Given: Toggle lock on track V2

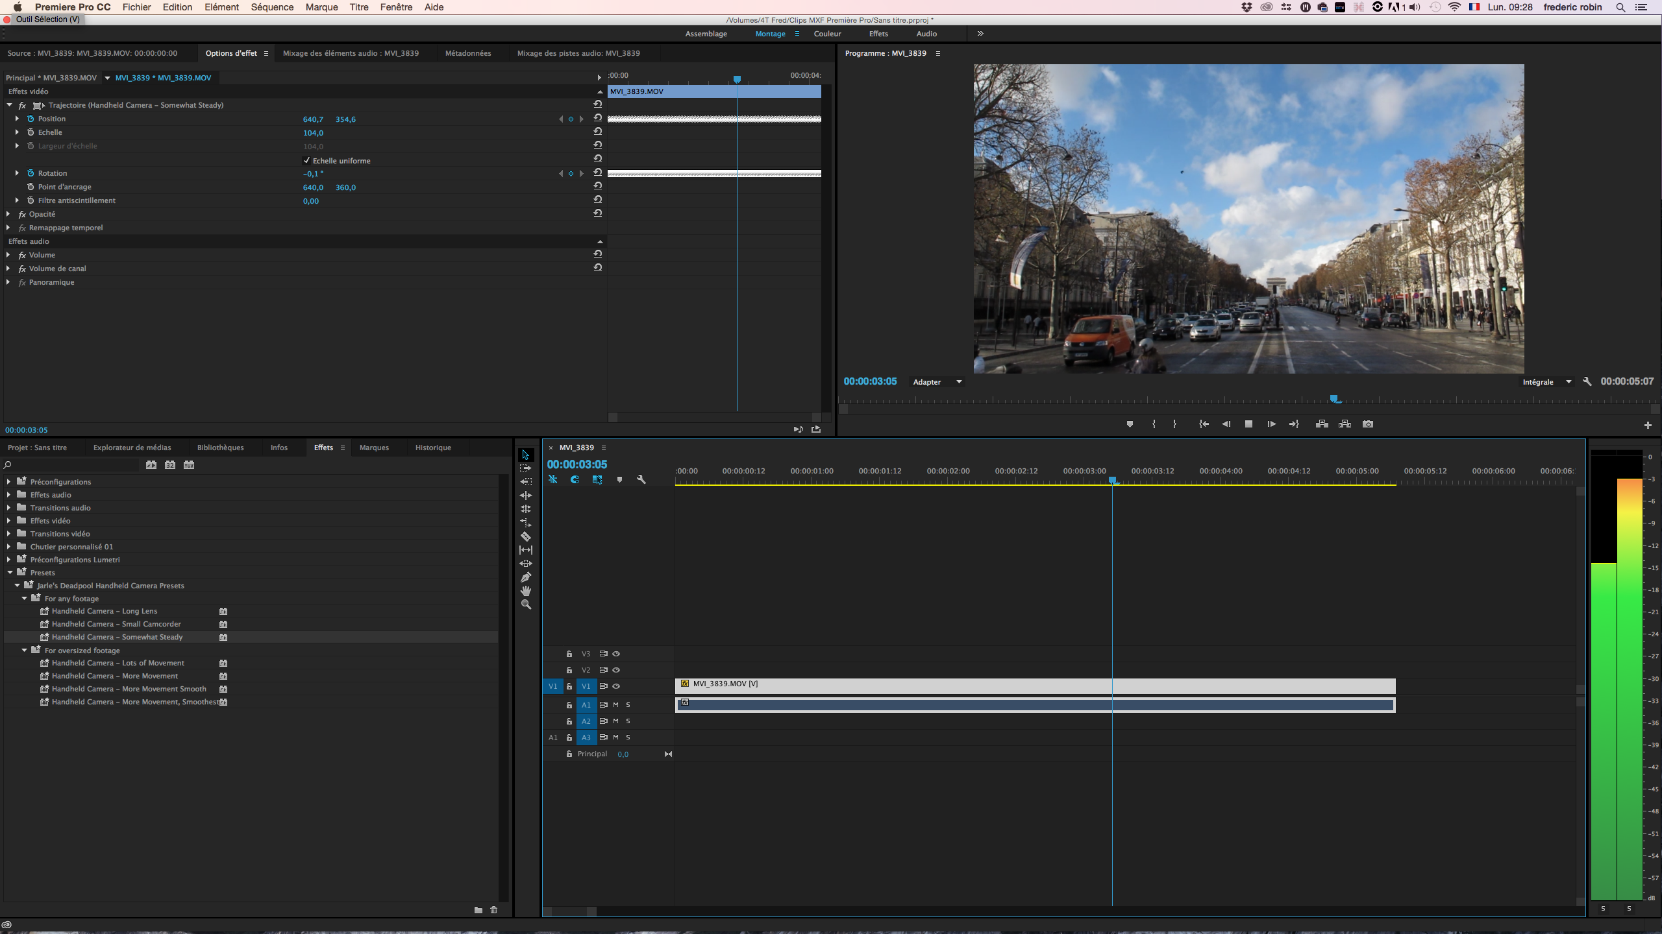Looking at the screenshot, I should click(569, 670).
